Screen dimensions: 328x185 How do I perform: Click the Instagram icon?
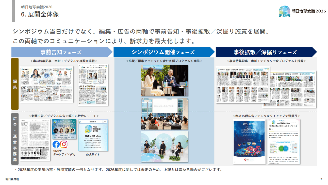[64, 144]
